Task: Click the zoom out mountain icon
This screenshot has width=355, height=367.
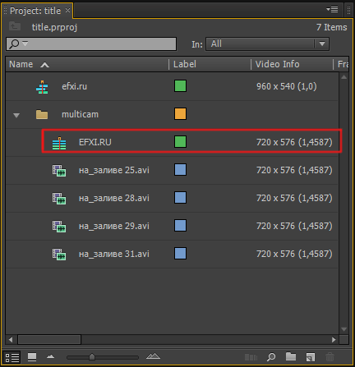Action: tap(50, 356)
